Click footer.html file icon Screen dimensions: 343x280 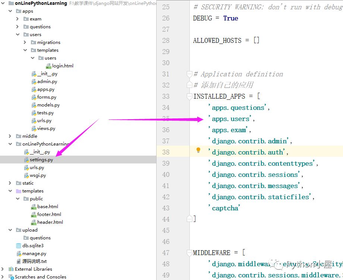(x=34, y=214)
